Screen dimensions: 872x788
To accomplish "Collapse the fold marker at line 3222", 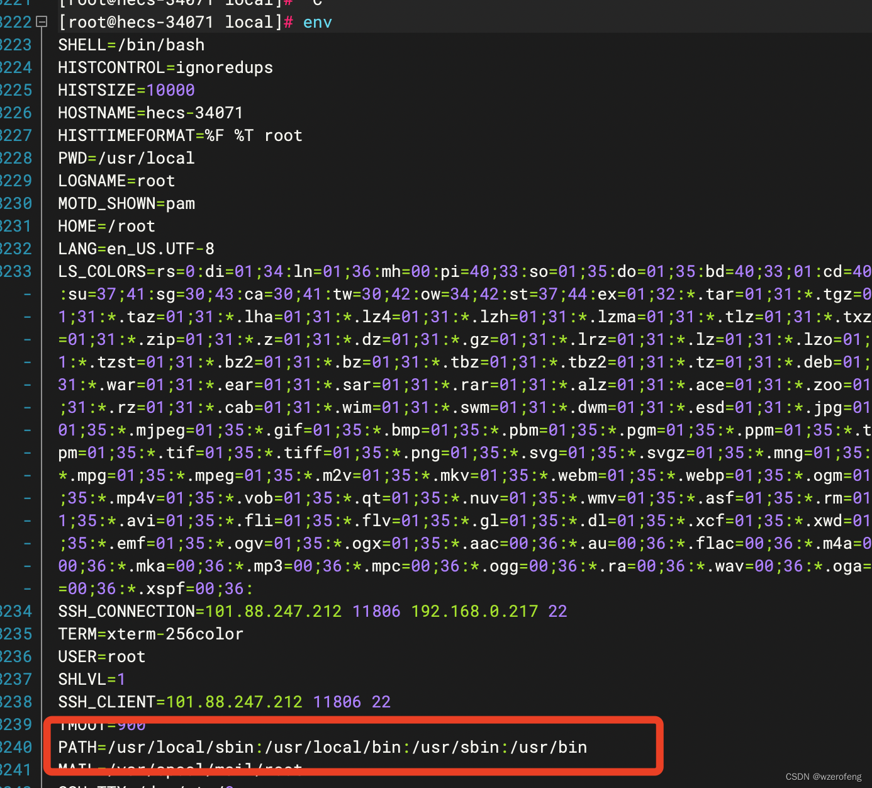I will 42,22.
